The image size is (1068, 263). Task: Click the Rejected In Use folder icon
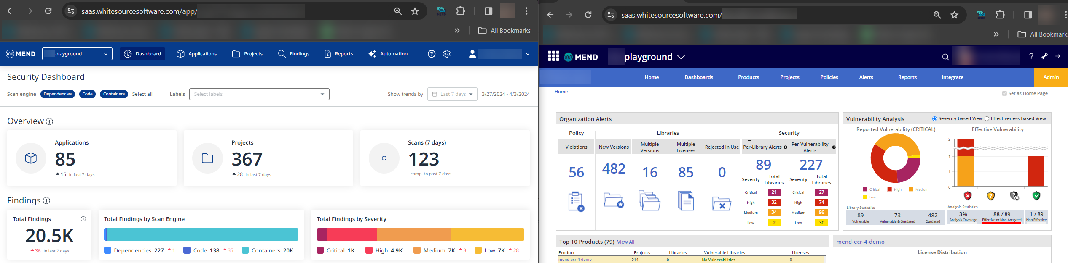coord(722,203)
